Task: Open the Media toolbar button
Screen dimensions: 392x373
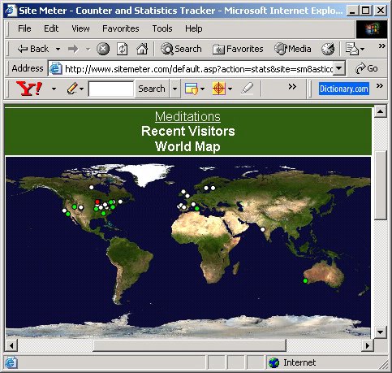Action: tap(292, 49)
